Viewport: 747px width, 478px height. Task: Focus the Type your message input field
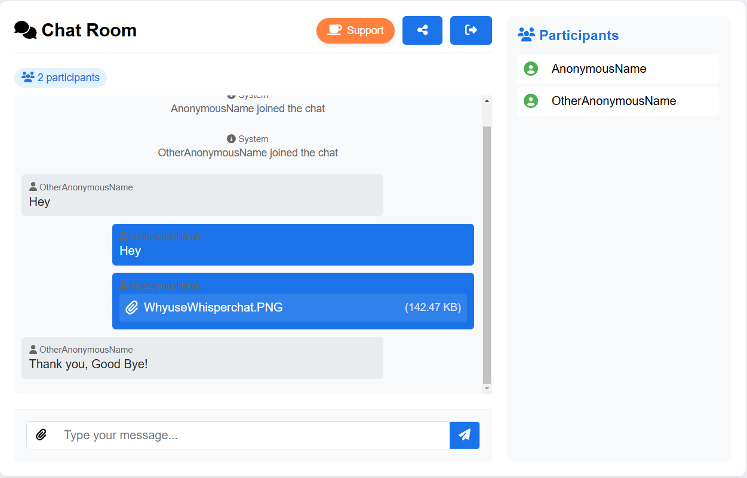(253, 435)
